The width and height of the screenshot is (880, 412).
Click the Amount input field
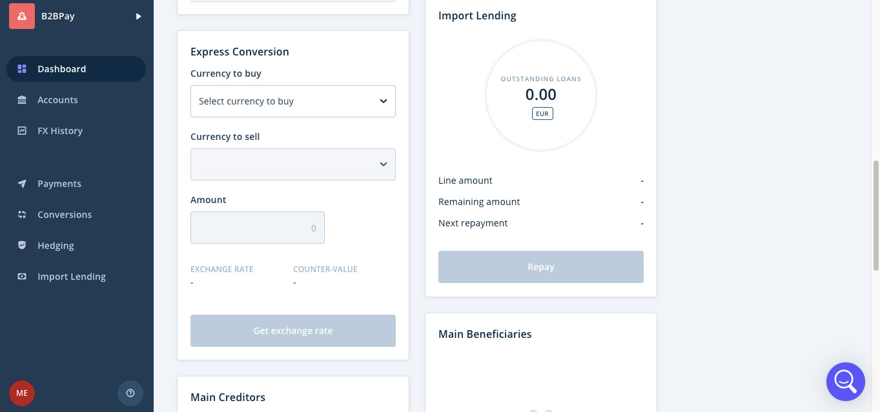coord(257,228)
